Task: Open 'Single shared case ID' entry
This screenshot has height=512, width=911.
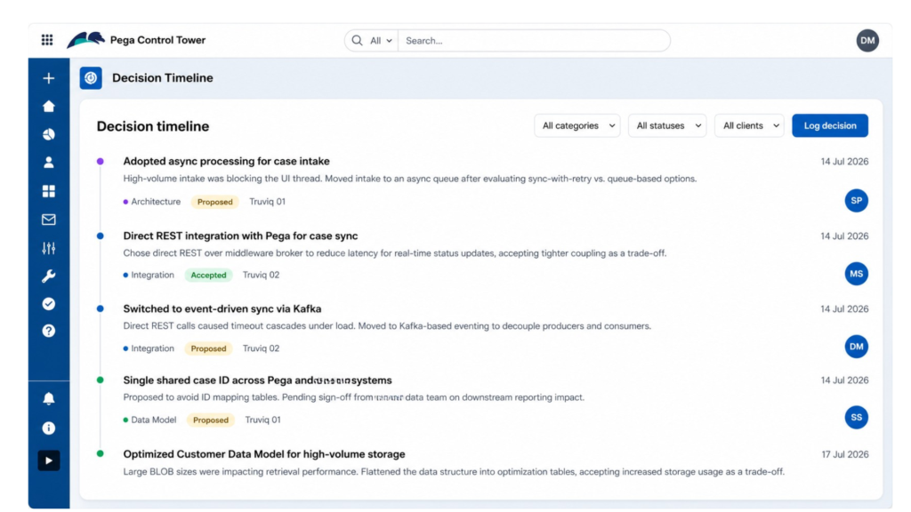Action: pyautogui.click(x=257, y=380)
